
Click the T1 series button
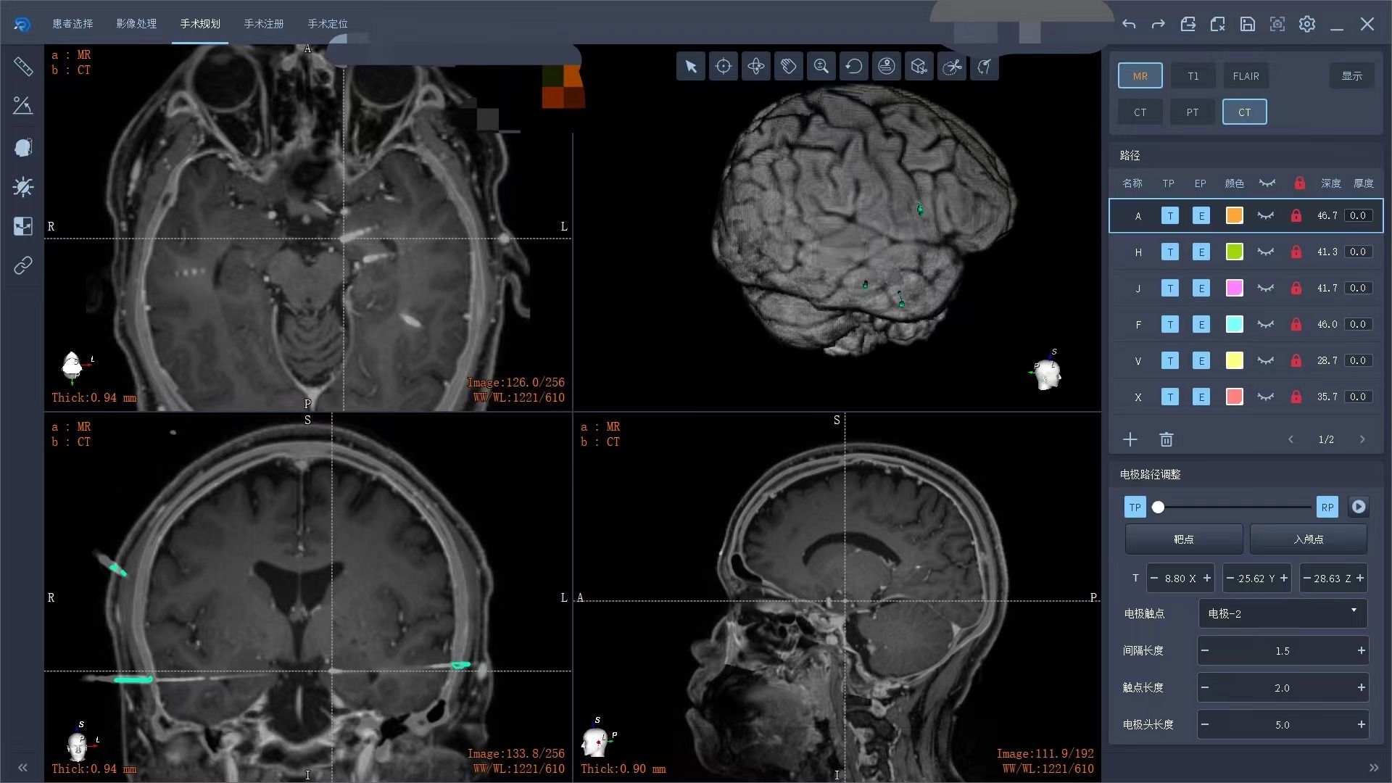pos(1193,76)
